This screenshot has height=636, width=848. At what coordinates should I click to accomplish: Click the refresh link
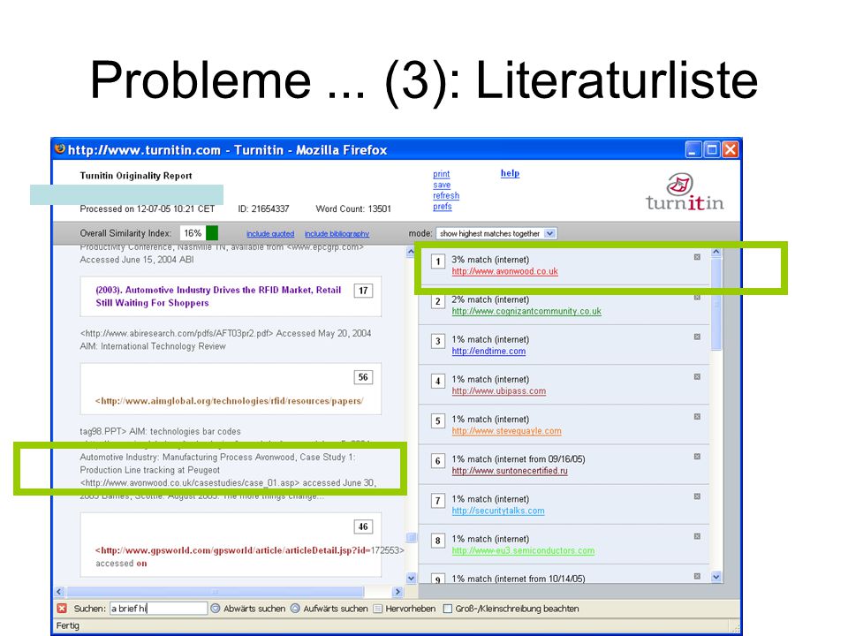[x=446, y=196]
